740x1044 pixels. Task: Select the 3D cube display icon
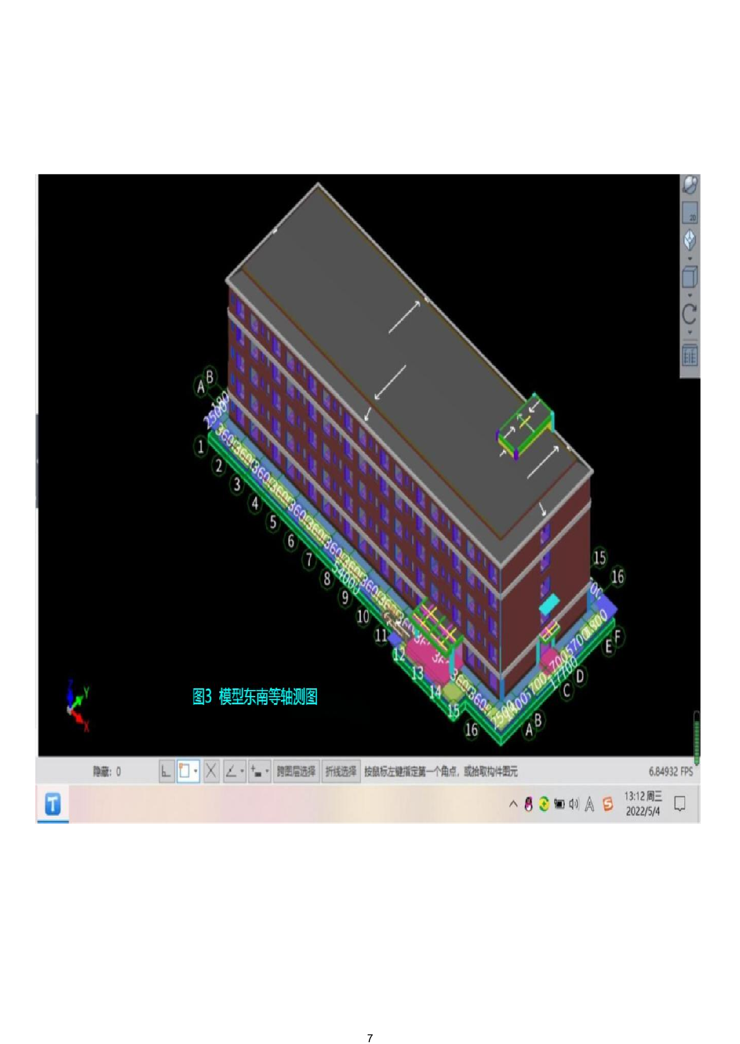pos(690,277)
